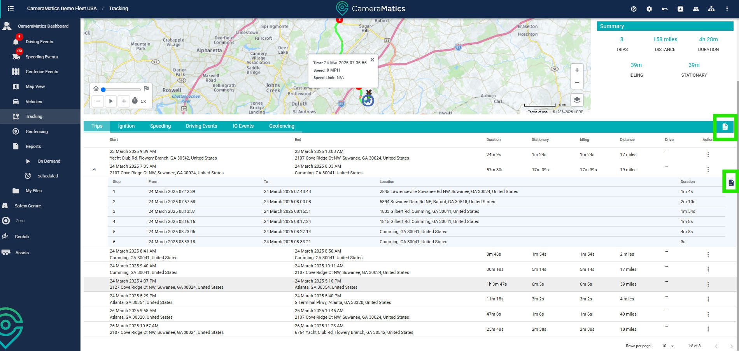Image resolution: width=739 pixels, height=351 pixels.
Task: Click the home icon on playback panel
Action: coord(96,89)
